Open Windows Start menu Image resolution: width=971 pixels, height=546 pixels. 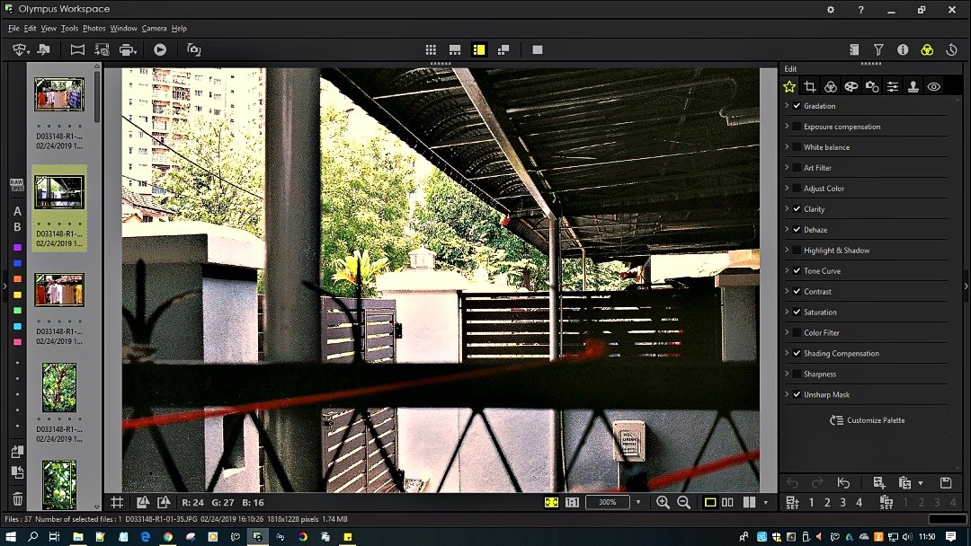(x=11, y=537)
